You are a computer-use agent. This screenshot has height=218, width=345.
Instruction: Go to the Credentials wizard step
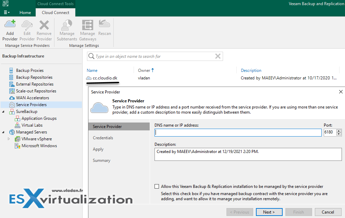click(x=103, y=138)
